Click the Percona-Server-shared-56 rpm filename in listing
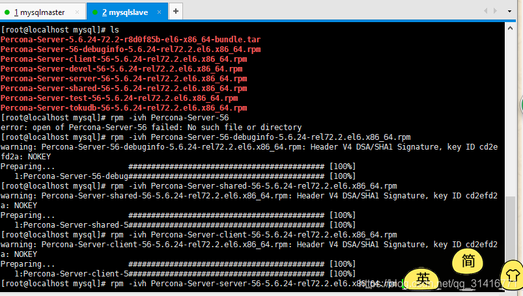This screenshot has height=296, width=523. (x=124, y=88)
